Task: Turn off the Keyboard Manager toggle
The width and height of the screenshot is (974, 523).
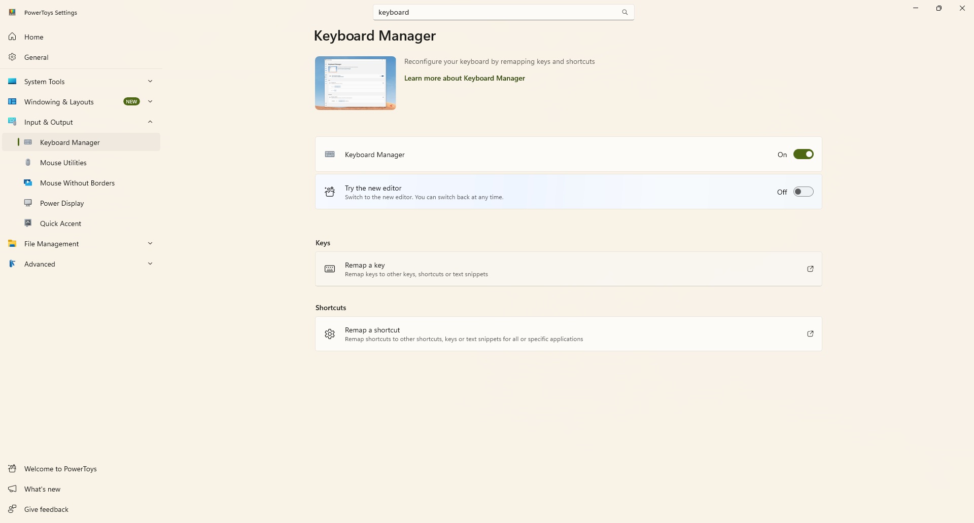Action: (x=804, y=155)
